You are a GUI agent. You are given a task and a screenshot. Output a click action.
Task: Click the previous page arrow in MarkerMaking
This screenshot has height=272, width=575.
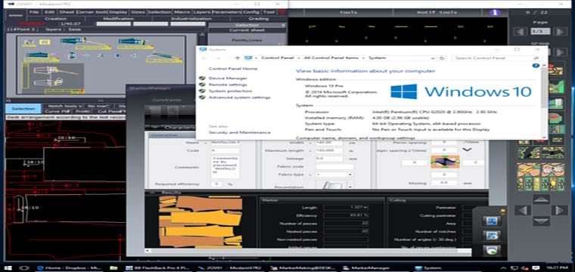click(521, 32)
